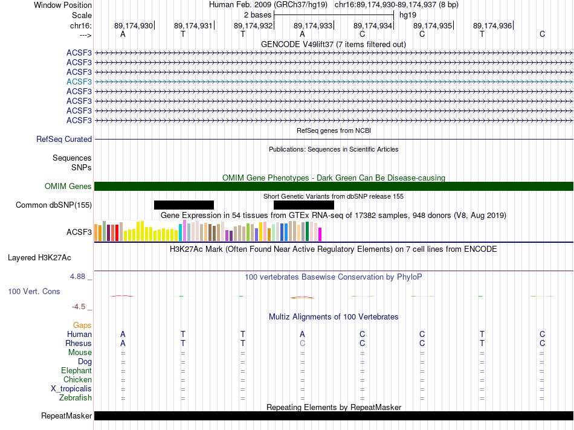Click the OMIM Genes track label
Image resolution: width=574 pixels, height=430 pixels.
pos(68,187)
